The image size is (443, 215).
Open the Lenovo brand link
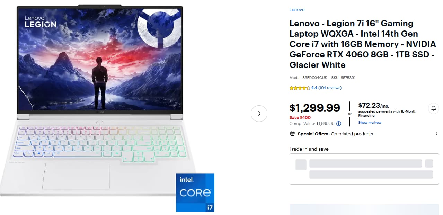tap(297, 10)
